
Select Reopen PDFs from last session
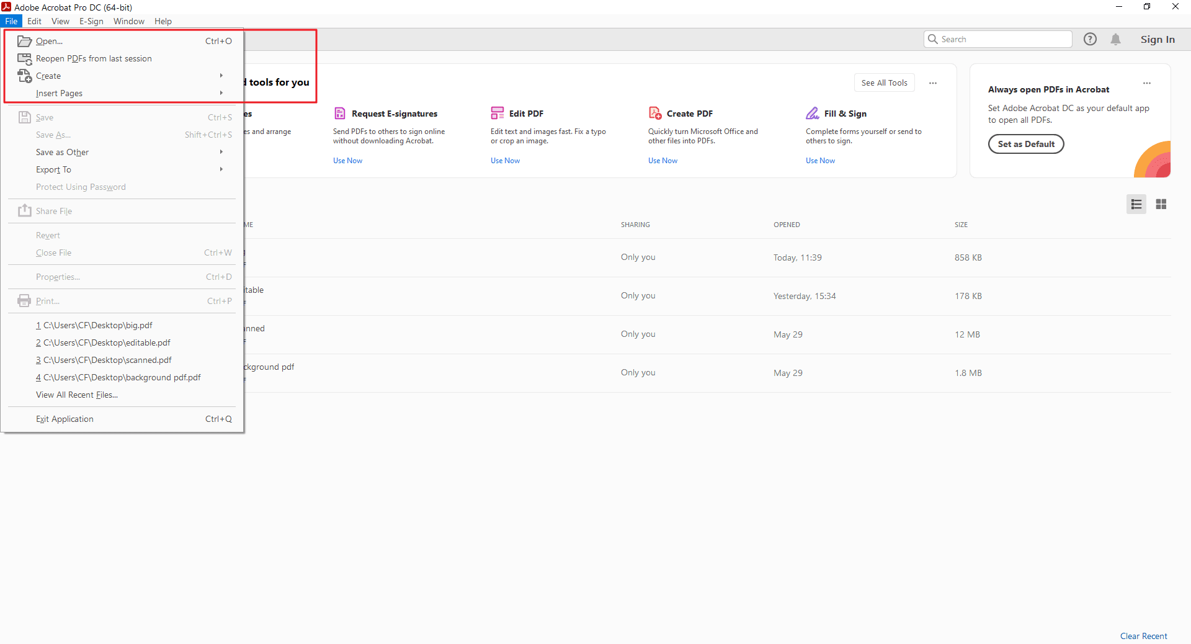[93, 58]
